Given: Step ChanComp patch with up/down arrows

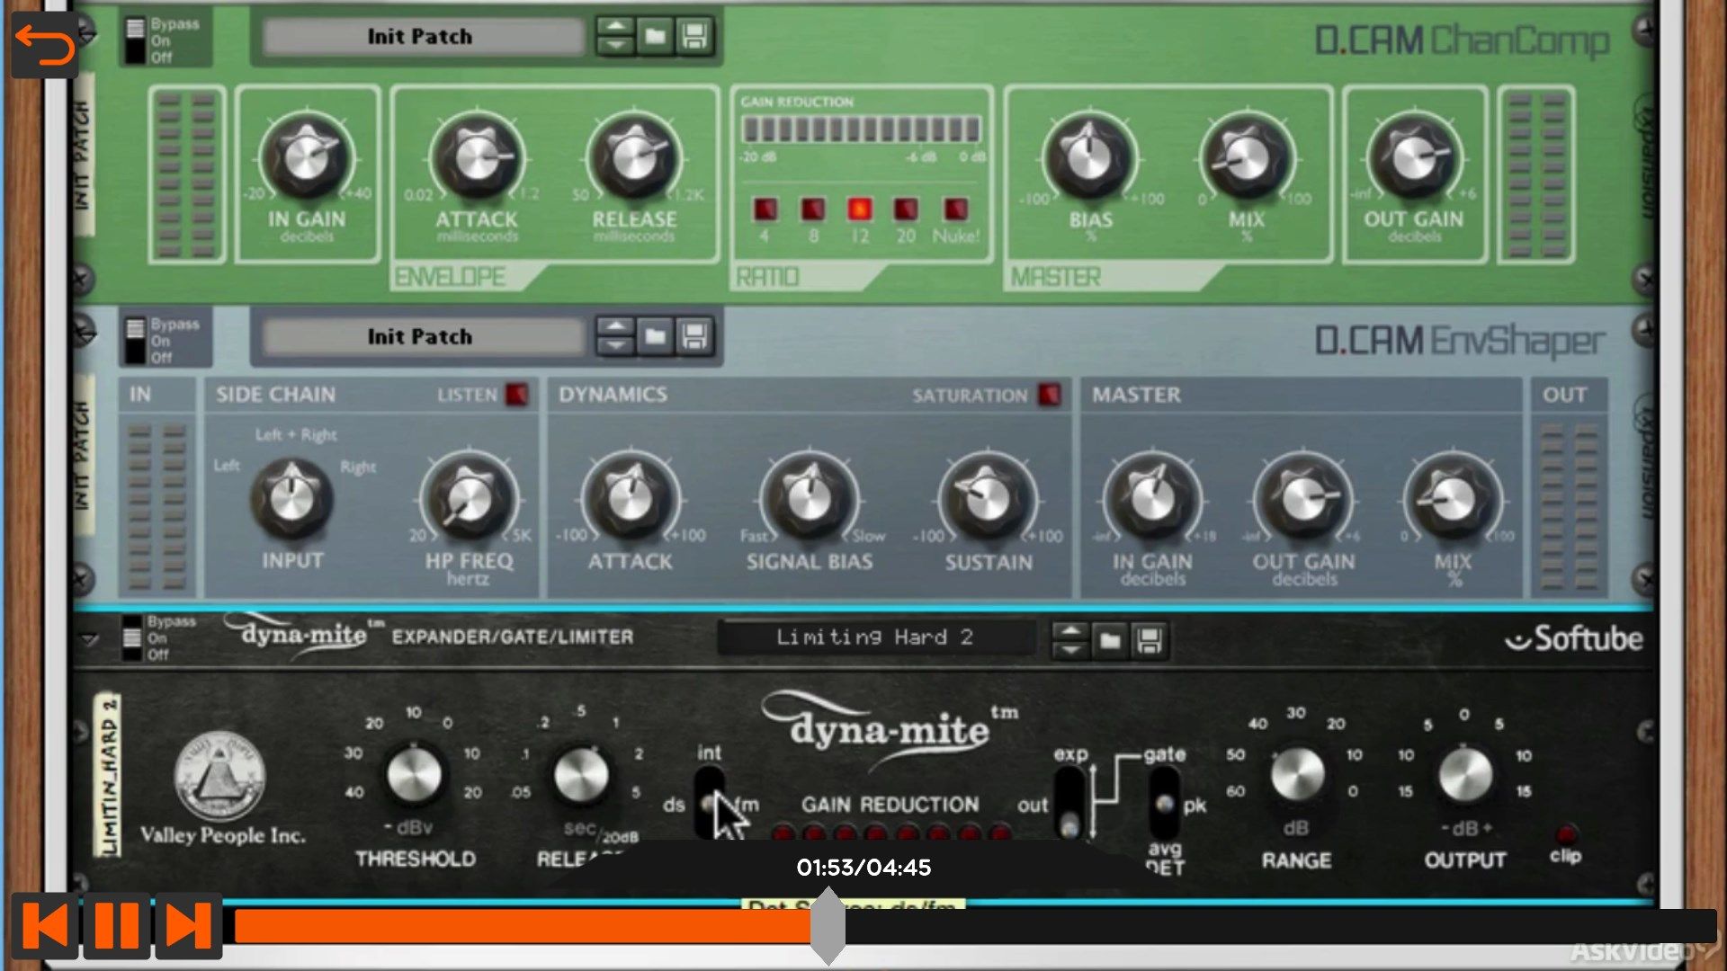Looking at the screenshot, I should tap(616, 37).
